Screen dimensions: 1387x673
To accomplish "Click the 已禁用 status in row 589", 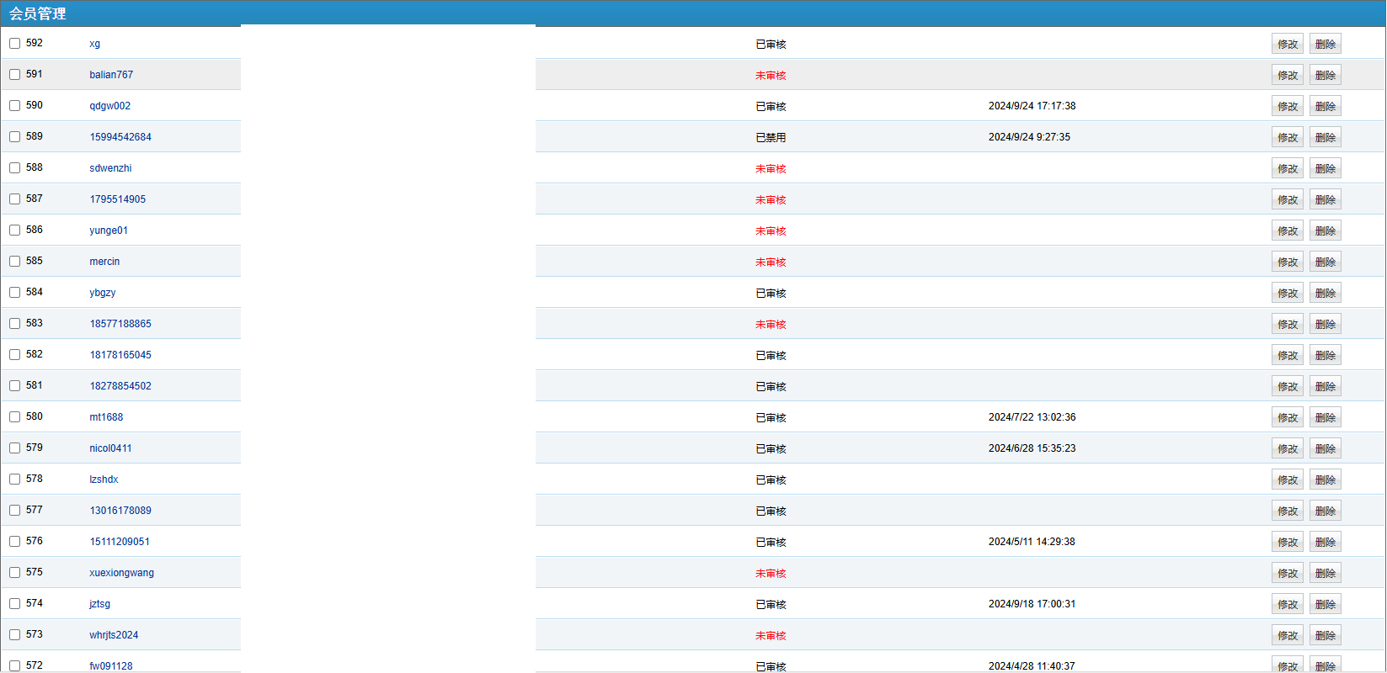I will click(x=771, y=138).
